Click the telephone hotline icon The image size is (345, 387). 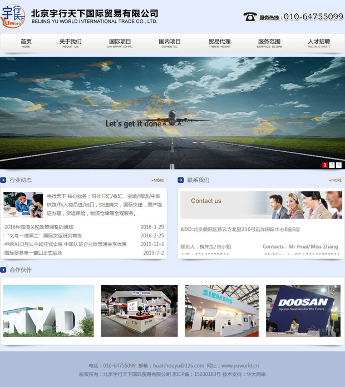(250, 17)
